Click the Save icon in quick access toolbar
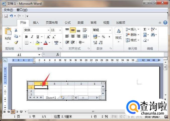This screenshot has width=170, height=121. click(6, 16)
